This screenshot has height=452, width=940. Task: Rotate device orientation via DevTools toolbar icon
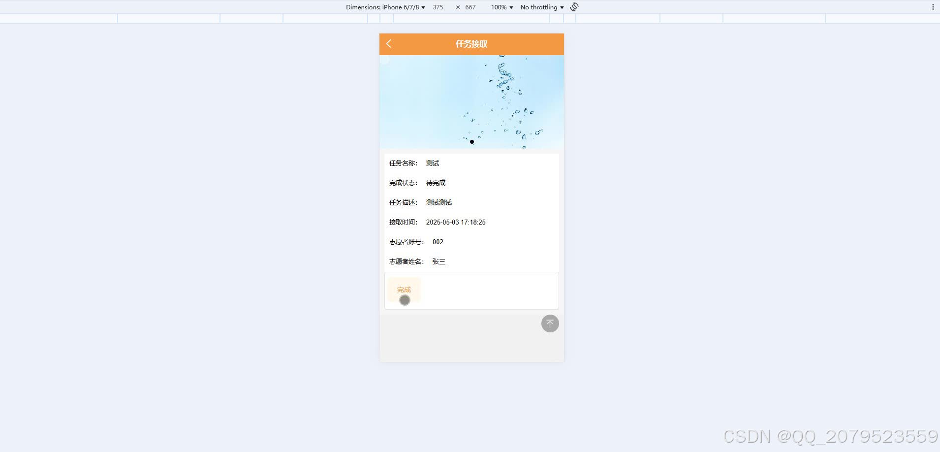click(x=574, y=7)
